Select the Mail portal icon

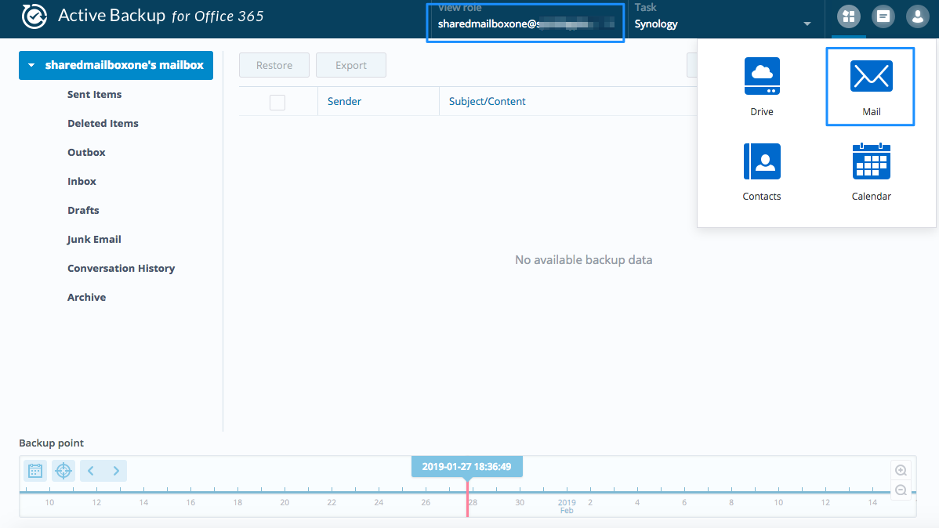point(871,77)
